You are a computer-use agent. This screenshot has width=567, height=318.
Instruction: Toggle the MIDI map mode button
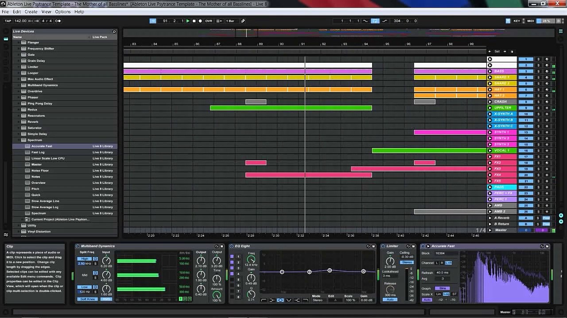point(530,21)
